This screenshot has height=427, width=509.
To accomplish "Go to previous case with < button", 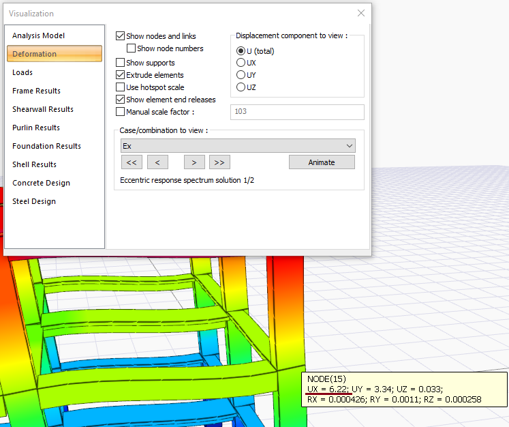I will 157,162.
